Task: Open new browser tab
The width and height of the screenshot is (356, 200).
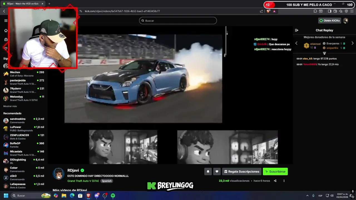Action: [x=49, y=4]
